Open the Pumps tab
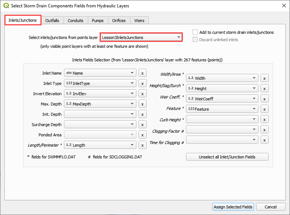 [98, 21]
